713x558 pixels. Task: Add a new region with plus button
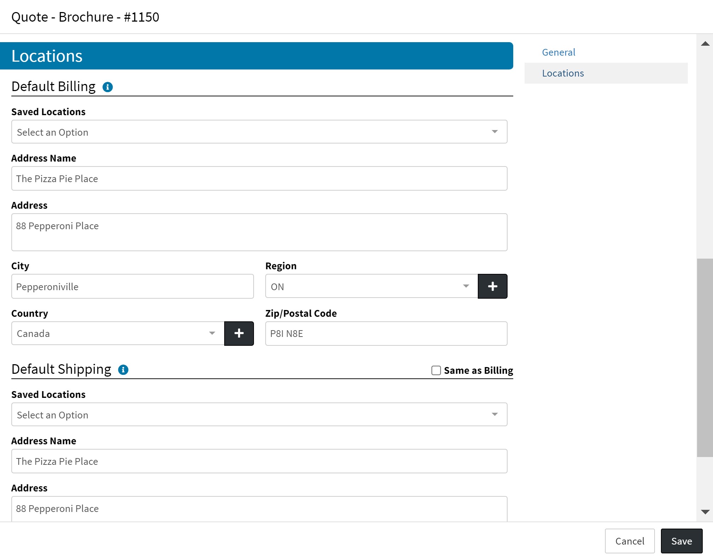(492, 286)
